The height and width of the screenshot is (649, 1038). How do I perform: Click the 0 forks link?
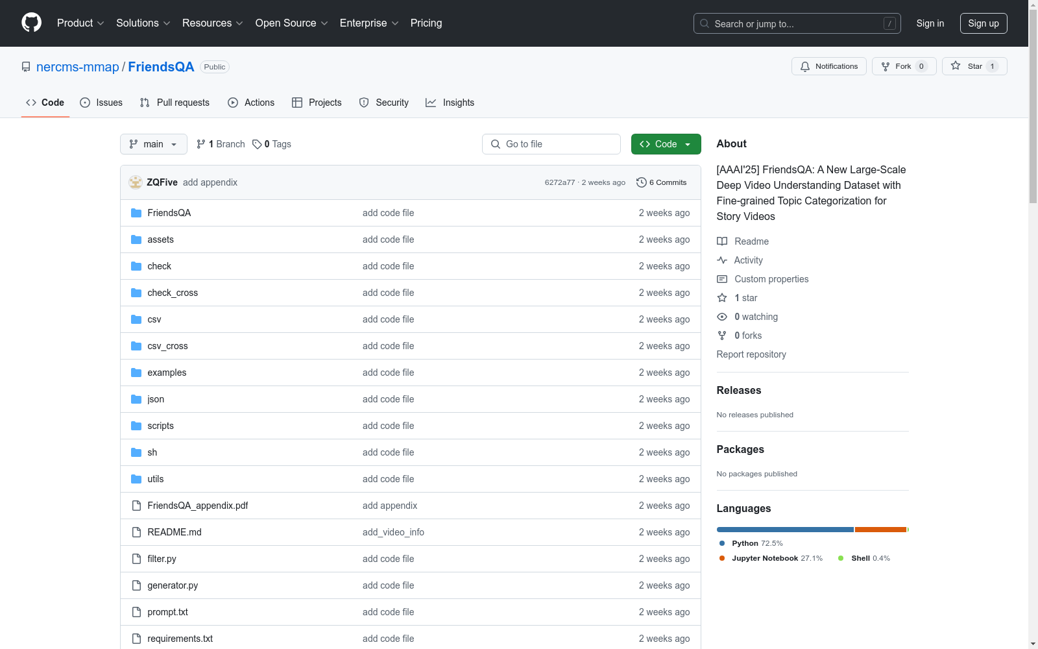pos(740,336)
